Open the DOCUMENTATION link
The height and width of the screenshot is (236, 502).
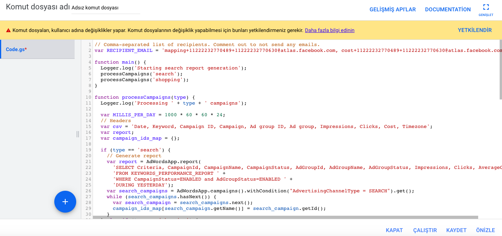coord(448,10)
